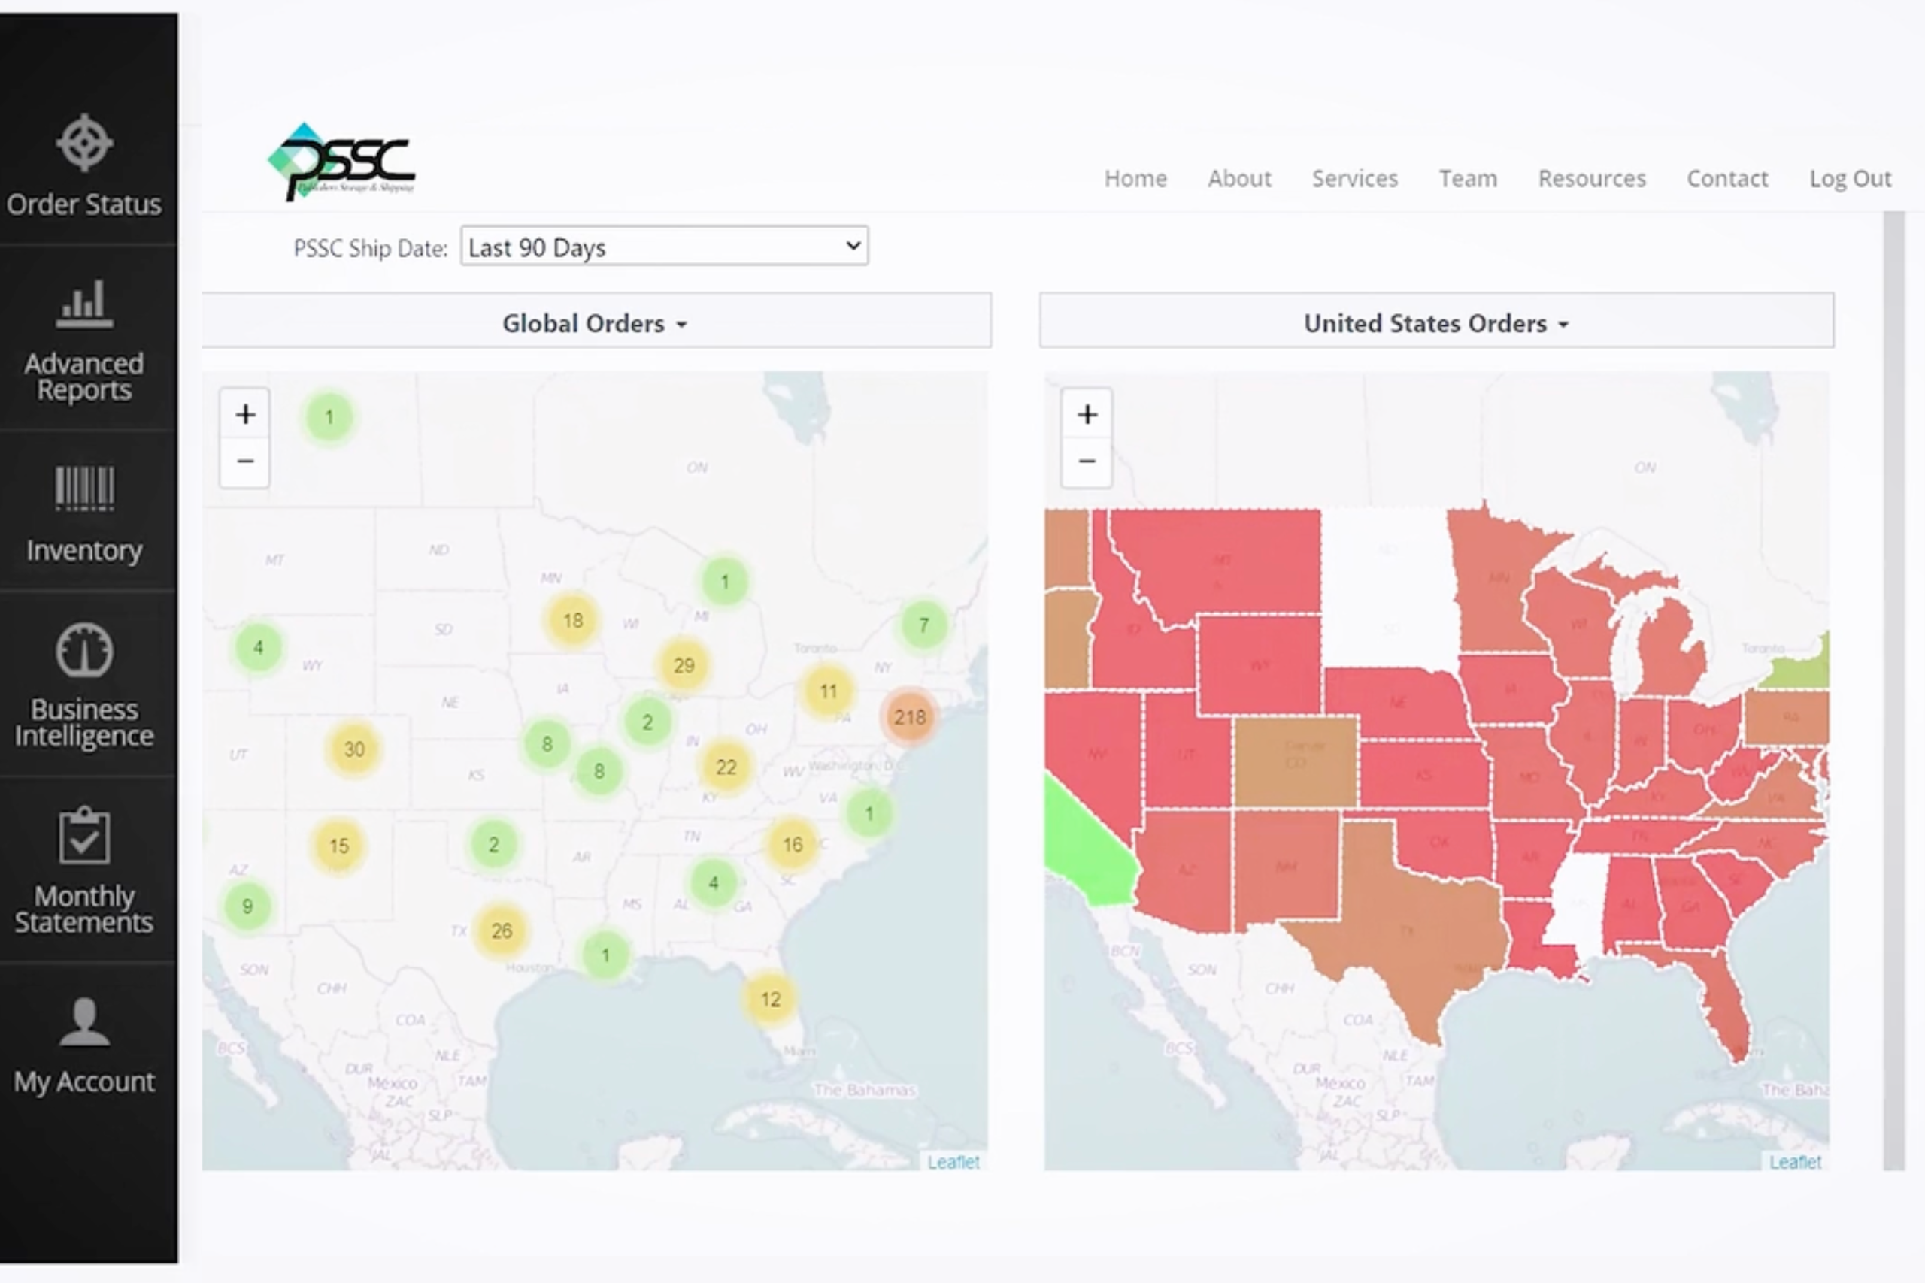Zoom out on United States Orders map

[x=1086, y=461]
